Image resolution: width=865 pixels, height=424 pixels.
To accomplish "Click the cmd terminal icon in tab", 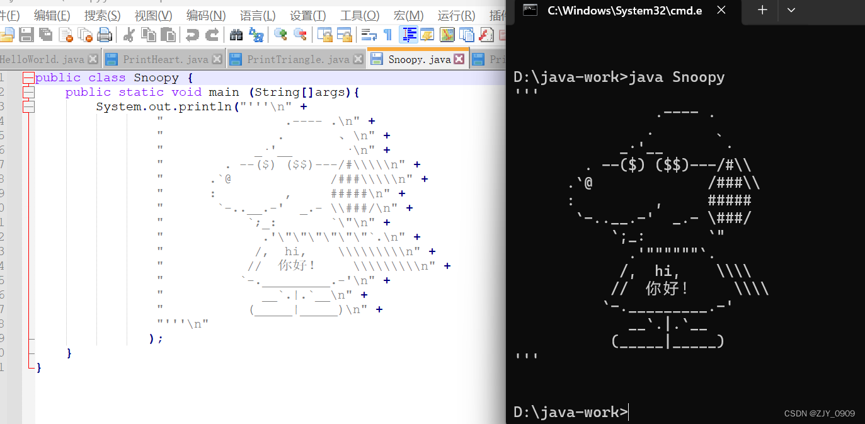I will [530, 9].
